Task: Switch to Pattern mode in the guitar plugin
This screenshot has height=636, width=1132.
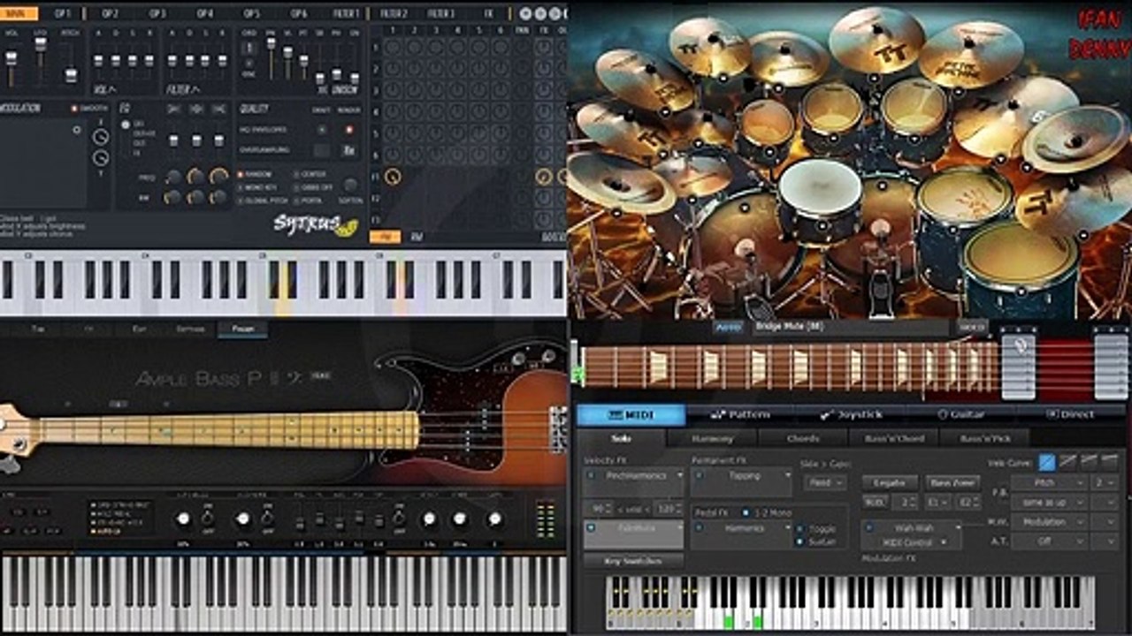Action: tap(740, 414)
